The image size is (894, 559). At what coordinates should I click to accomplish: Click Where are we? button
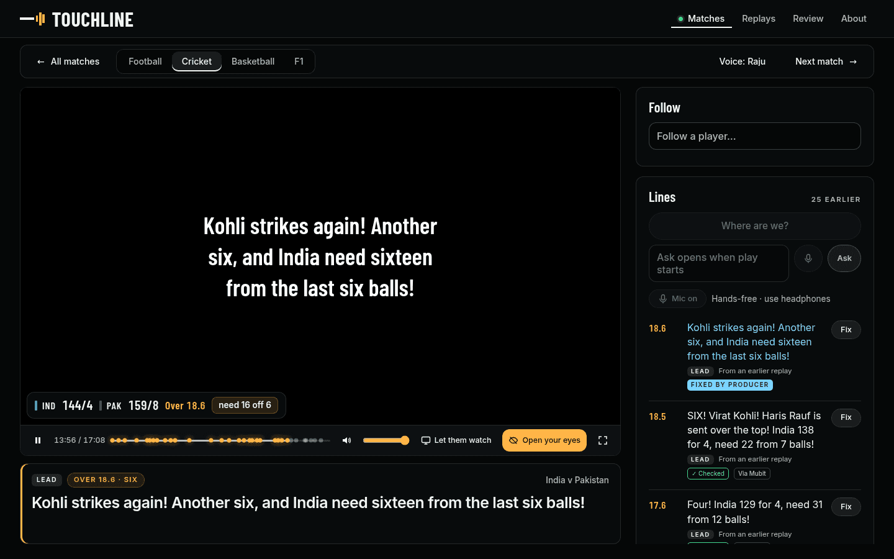[755, 226]
